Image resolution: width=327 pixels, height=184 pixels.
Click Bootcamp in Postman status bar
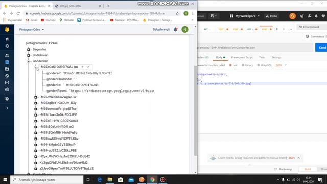[x=283, y=169]
